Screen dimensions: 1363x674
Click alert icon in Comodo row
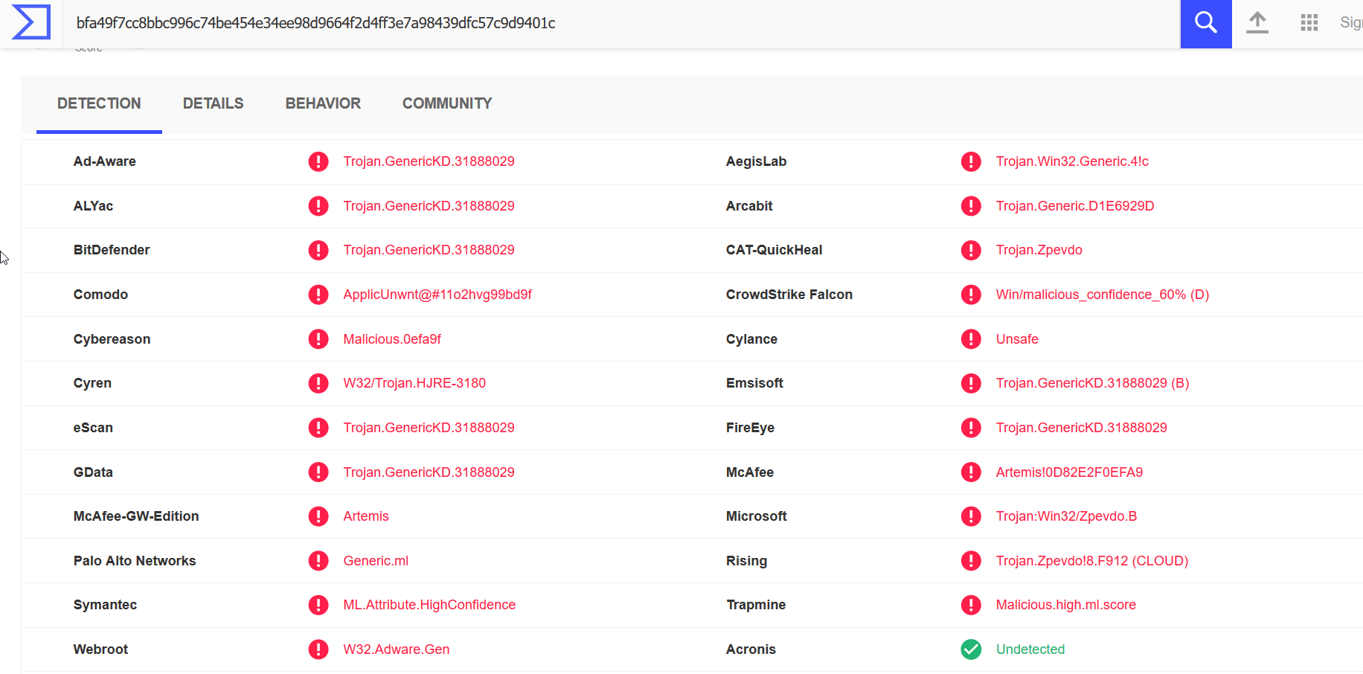tap(318, 295)
